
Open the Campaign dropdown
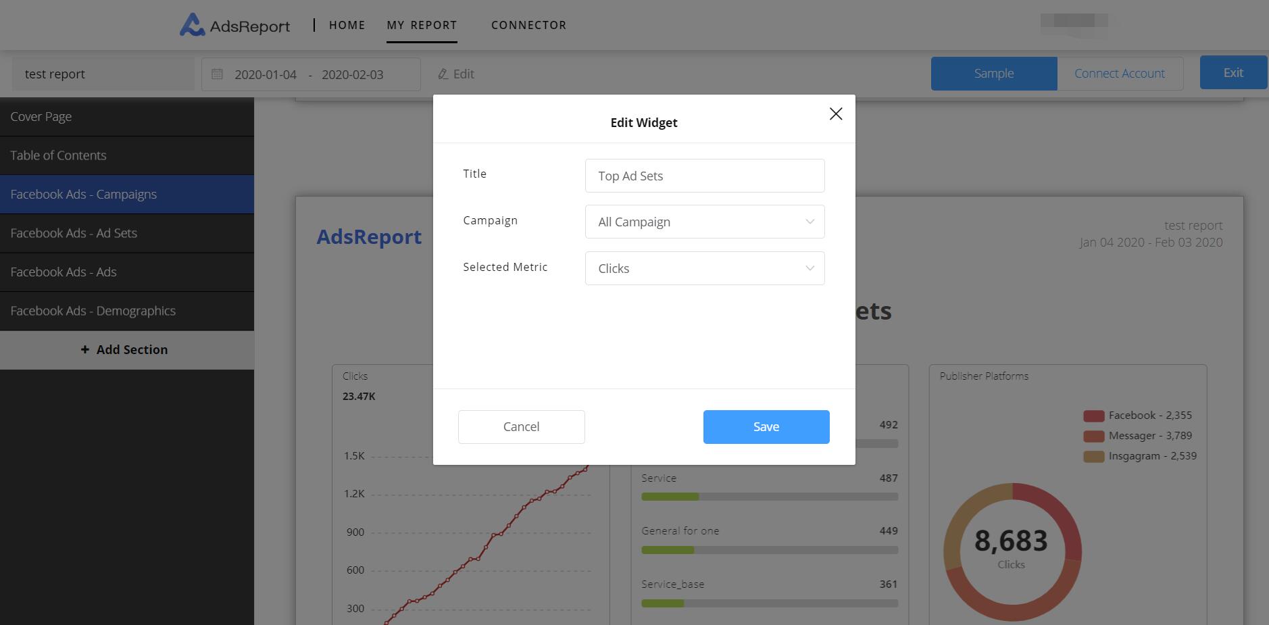click(705, 222)
